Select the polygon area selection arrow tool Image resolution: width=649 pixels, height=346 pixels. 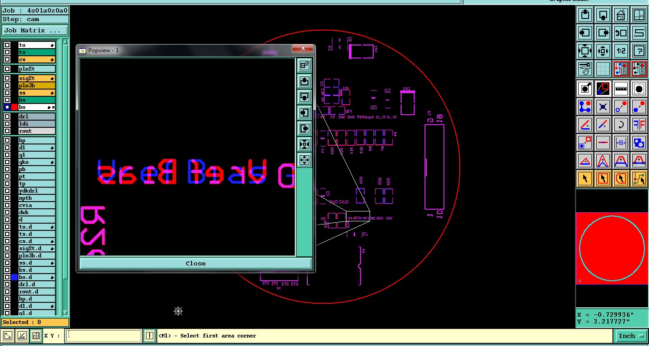pyautogui.click(x=621, y=179)
